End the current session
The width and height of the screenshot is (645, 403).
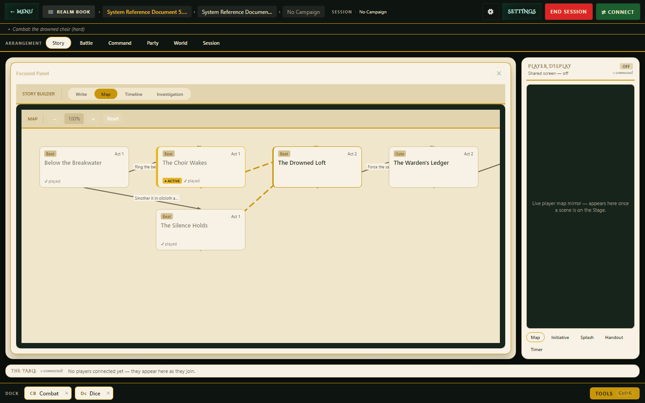(x=568, y=12)
